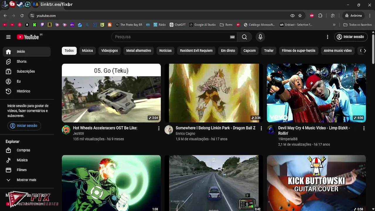Click the eye icon in address bar
The width and height of the screenshot is (375, 211).
point(292,16)
